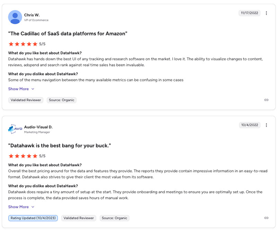Screen dimensions: 277x231
Task: Open "The Cadillac of SaaS data platforms" review title
Action: pyautogui.click(x=68, y=34)
